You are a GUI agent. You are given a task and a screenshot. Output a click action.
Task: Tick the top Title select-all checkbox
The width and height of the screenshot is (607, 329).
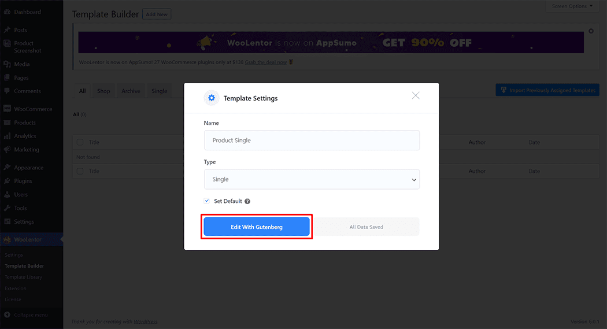(80, 142)
